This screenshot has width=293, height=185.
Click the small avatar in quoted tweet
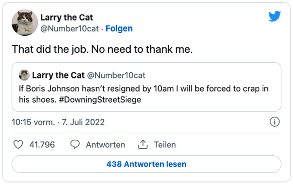(24, 75)
